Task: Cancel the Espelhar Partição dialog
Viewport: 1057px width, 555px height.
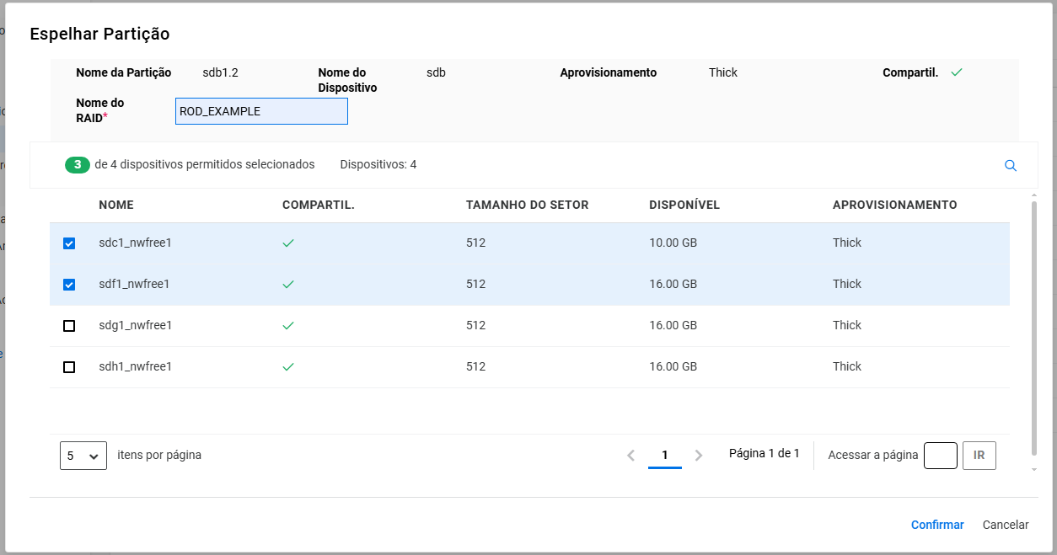Action: pos(1005,525)
